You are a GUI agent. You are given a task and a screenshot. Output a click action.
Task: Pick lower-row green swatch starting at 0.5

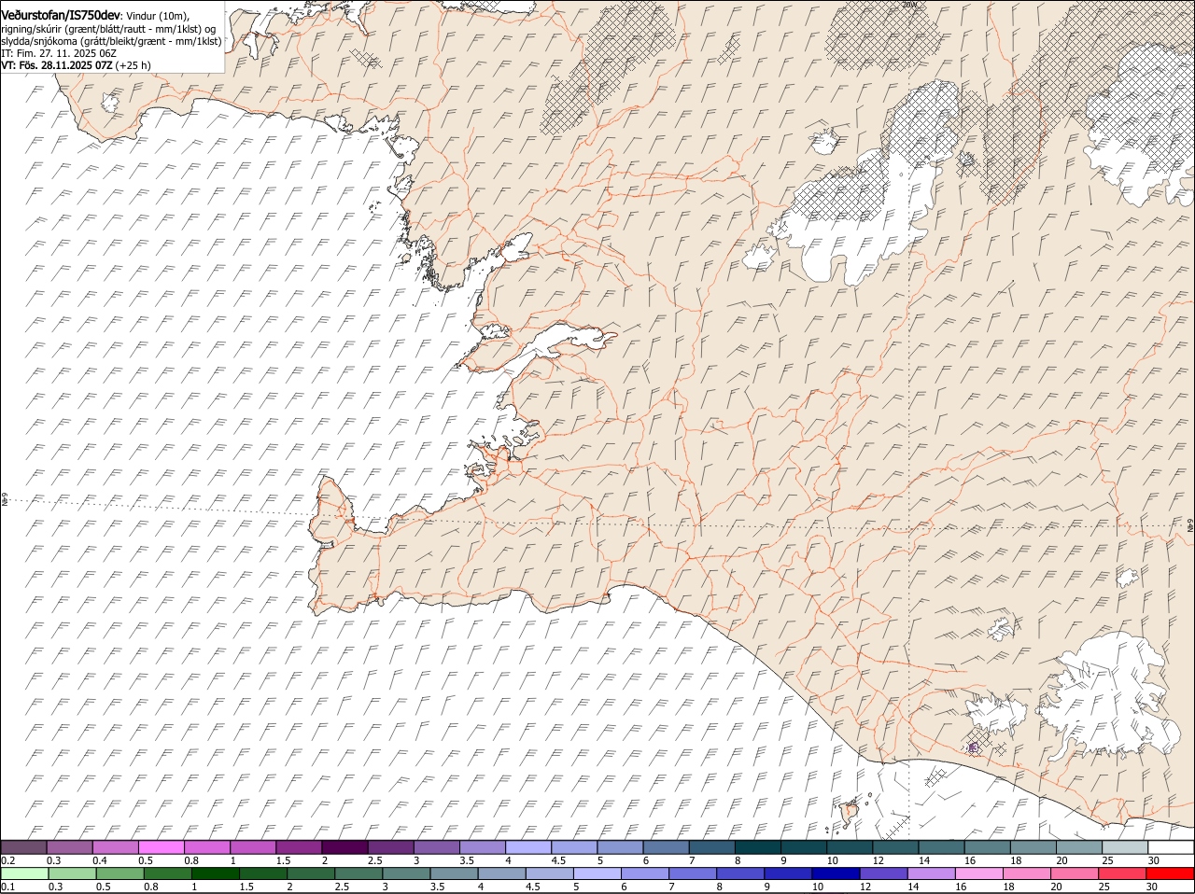[x=119, y=873]
